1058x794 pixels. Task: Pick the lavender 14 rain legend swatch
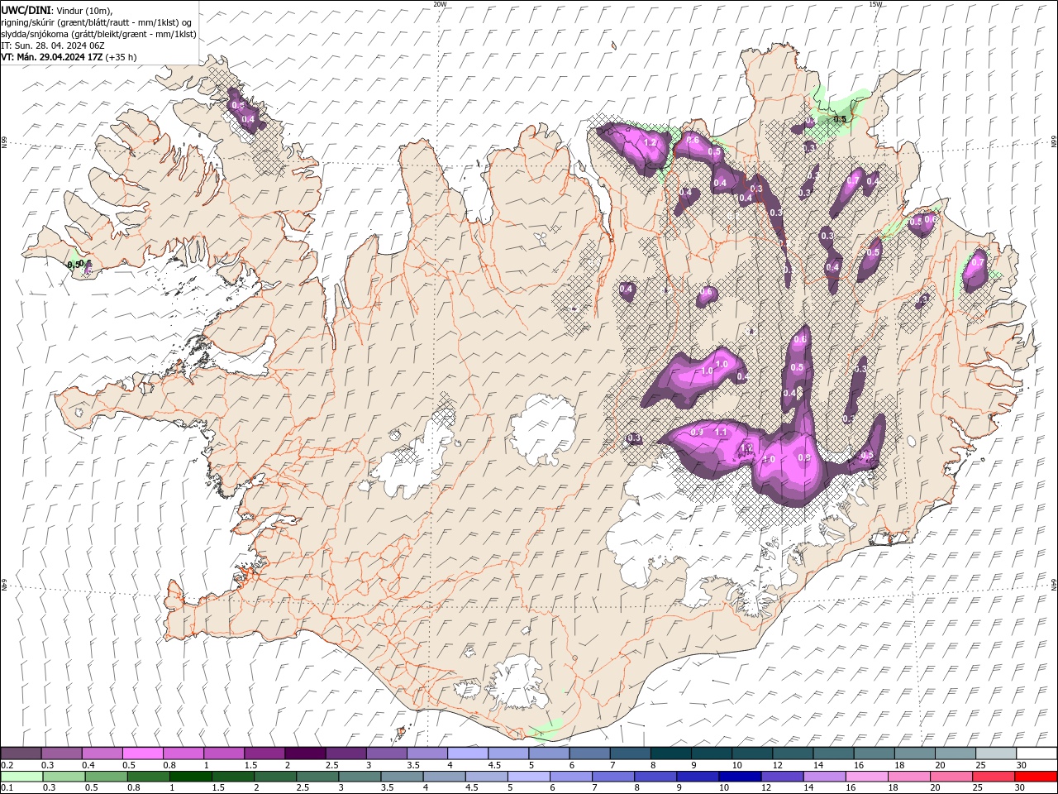point(823,777)
